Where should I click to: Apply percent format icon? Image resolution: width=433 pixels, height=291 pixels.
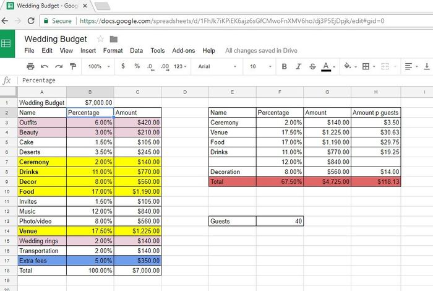pos(137,66)
